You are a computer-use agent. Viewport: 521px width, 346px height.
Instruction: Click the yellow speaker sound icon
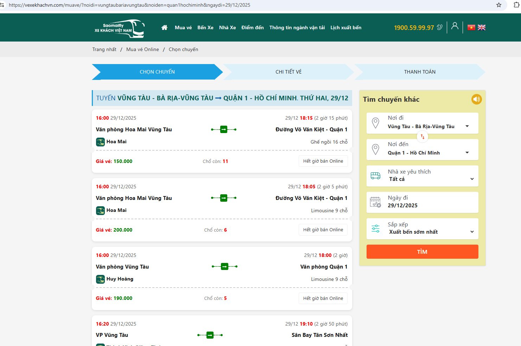pos(476,99)
